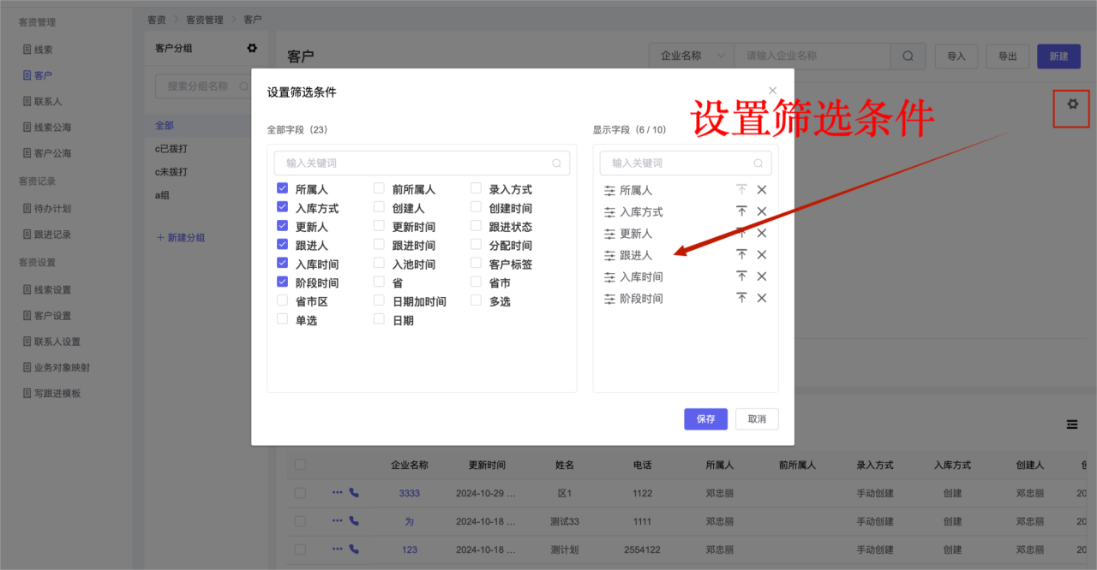Screen dimensions: 1097x570
Task: Check the 日期加时间 field checkbox
Action: pyautogui.click(x=379, y=300)
